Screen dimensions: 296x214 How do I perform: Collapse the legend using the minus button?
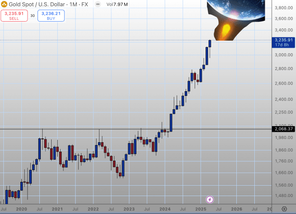click(98, 4)
